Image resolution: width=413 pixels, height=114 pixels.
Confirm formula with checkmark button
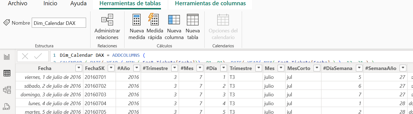(x=38, y=56)
